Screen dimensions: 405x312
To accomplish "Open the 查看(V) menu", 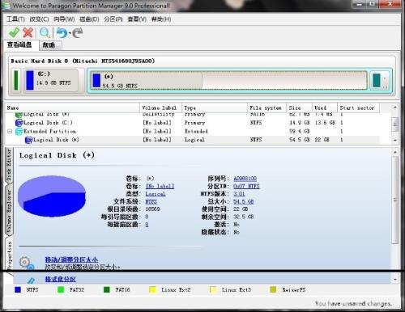I will (137, 19).
